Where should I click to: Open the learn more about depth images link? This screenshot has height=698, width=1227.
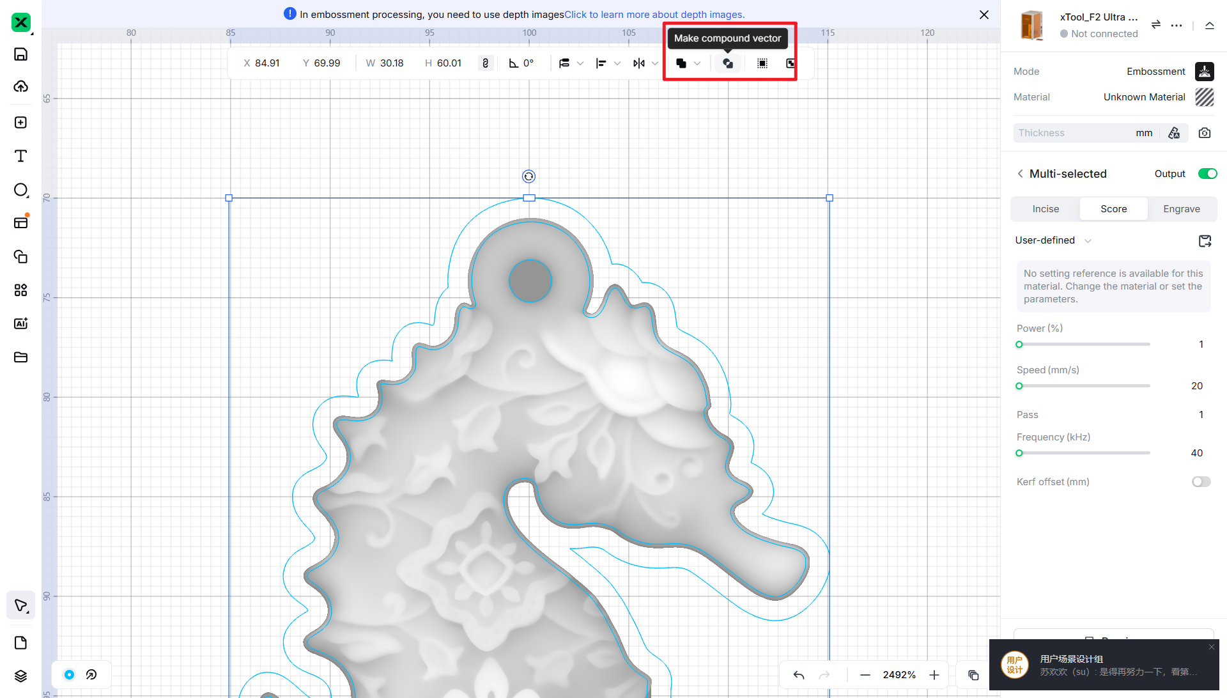[x=654, y=14]
